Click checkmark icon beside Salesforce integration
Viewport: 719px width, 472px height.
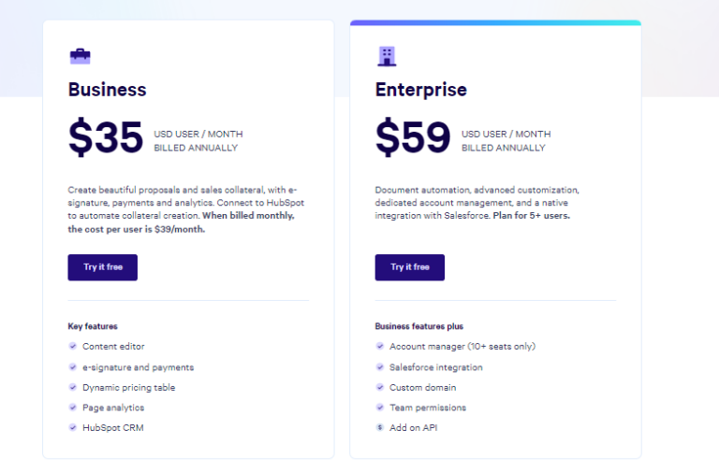click(x=380, y=366)
